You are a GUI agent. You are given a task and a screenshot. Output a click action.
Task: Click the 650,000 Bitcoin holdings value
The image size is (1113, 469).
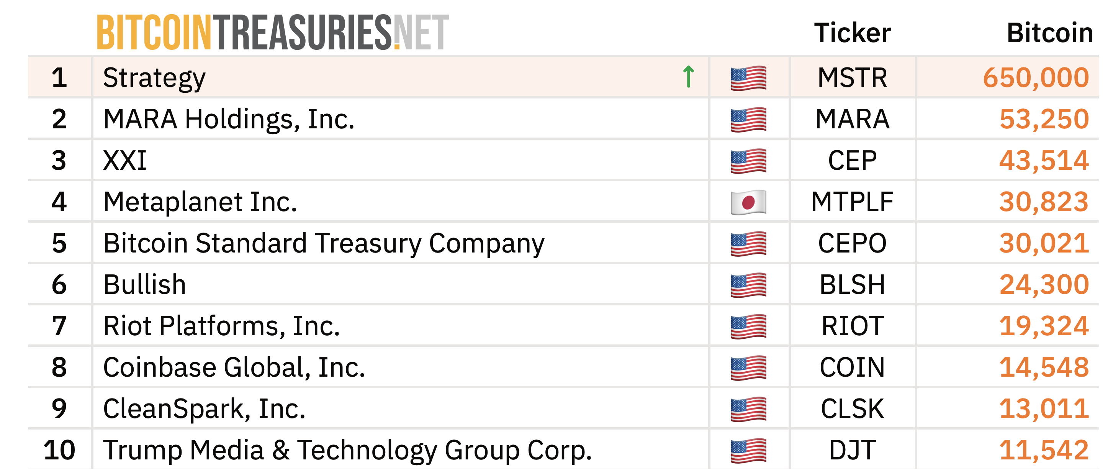[1036, 78]
